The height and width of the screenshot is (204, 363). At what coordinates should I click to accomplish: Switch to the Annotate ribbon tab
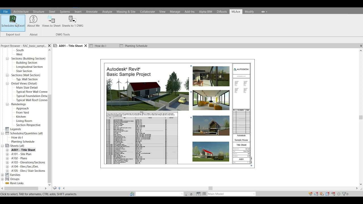92,12
